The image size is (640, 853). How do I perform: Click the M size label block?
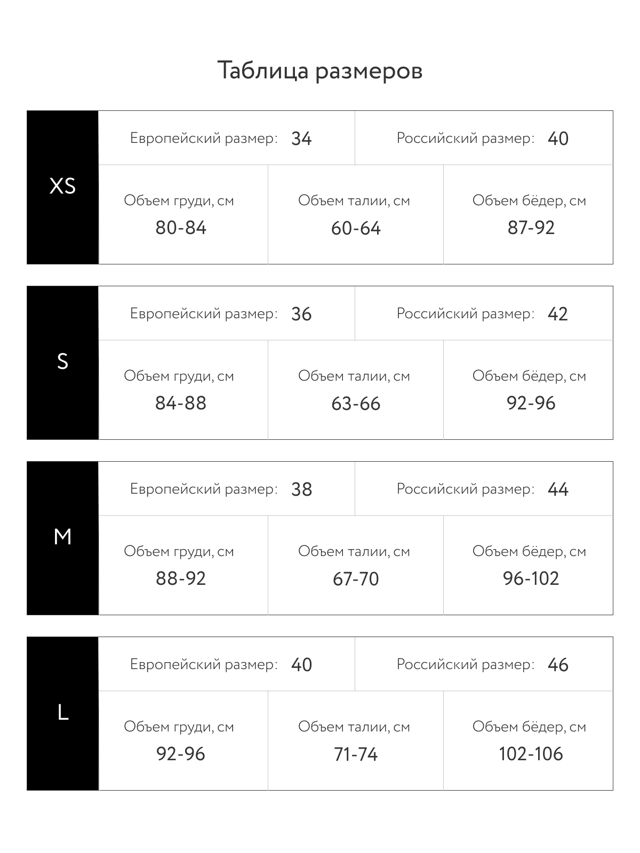pyautogui.click(x=63, y=538)
